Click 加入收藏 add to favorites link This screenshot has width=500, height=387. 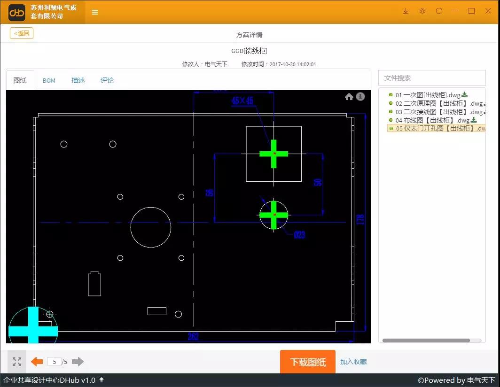pyautogui.click(x=353, y=362)
